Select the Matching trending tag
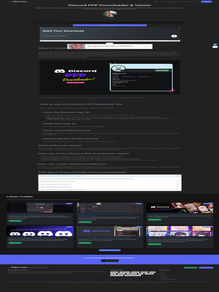 (x=132, y=274)
